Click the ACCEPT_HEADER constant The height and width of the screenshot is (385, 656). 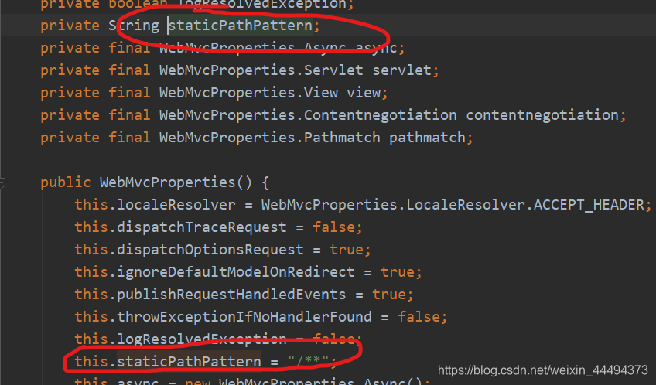[589, 205]
